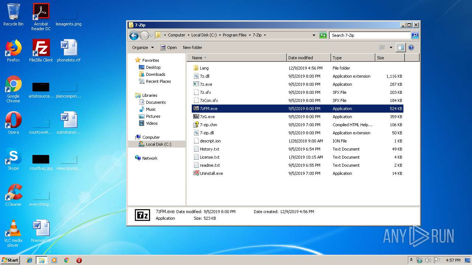Launch Google Chrome desktop shortcut

(13, 89)
